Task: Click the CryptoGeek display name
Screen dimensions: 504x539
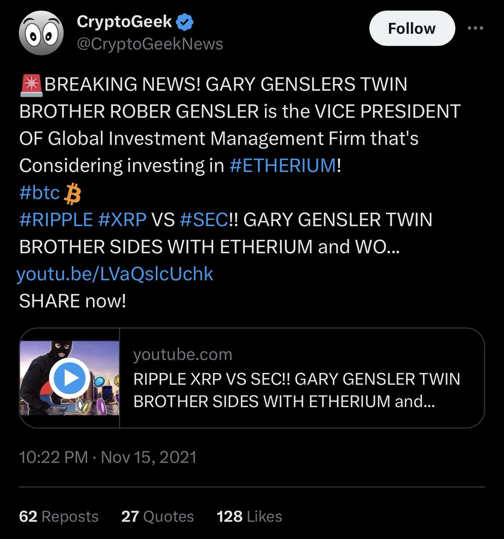Action: pos(124,22)
